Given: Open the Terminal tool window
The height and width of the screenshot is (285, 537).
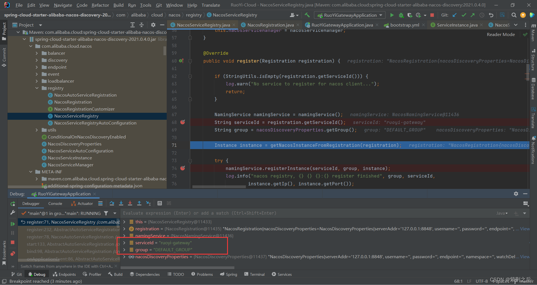Looking at the screenshot, I should (x=254, y=274).
